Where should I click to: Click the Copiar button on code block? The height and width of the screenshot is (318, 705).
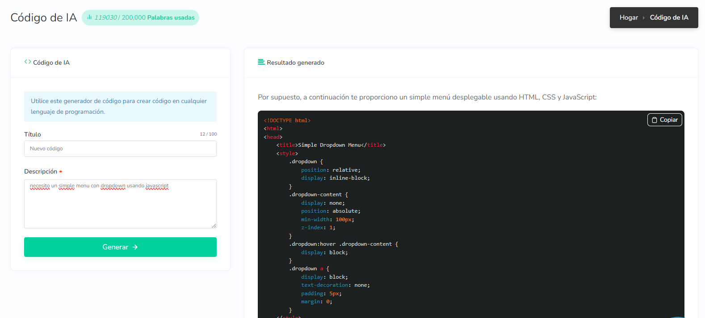click(x=664, y=120)
